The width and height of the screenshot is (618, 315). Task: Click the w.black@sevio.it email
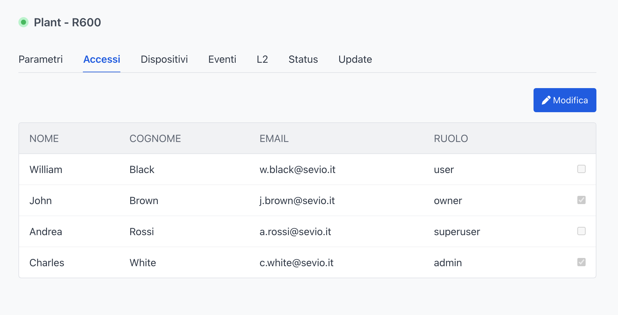tap(297, 170)
